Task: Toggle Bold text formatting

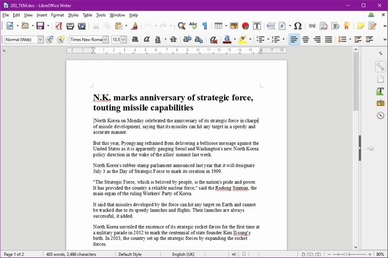Action: click(x=135, y=39)
